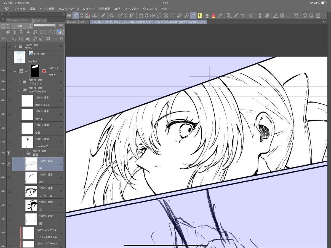Open the 通常 blend mode dropdown

(22, 26)
